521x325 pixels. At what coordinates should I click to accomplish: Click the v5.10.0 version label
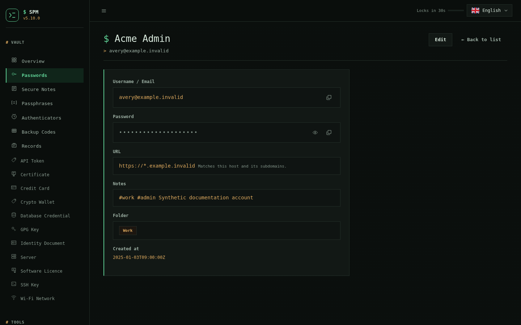click(x=31, y=18)
